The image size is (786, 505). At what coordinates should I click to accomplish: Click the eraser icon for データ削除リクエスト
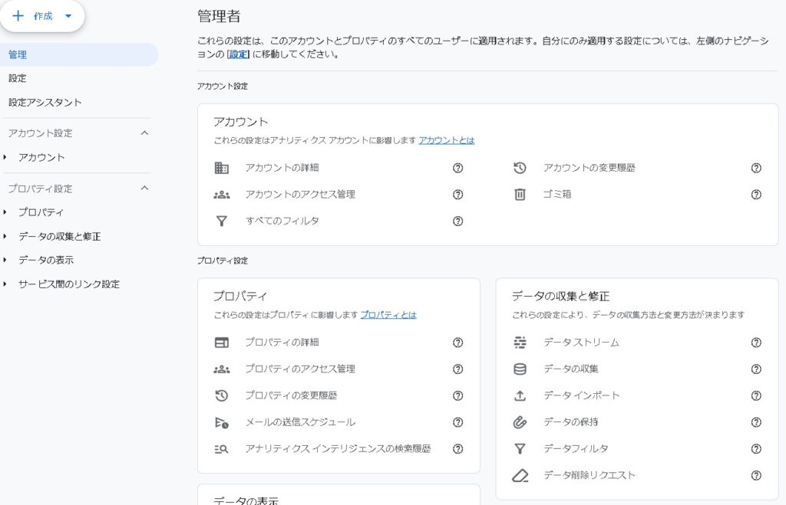click(520, 475)
